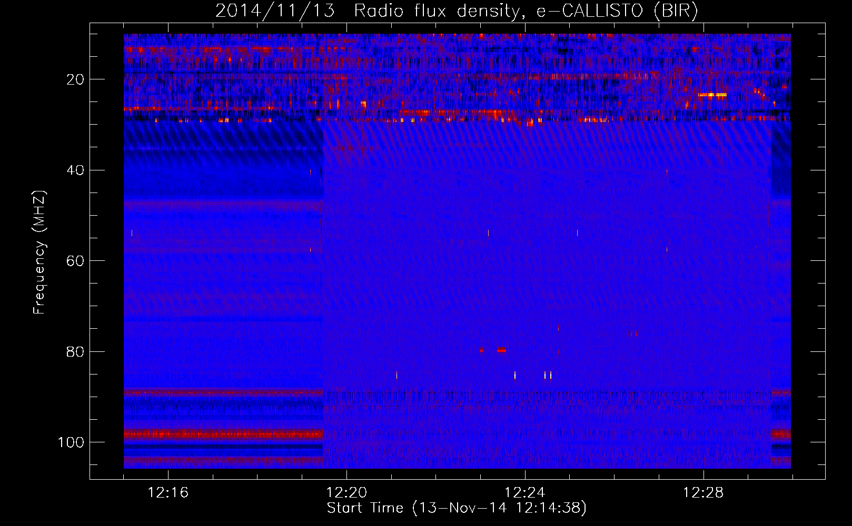Click the plot title "Radio flux density, e-CALLISTO (BIR)"
Viewport: 852px width, 526px height.
tap(526, 11)
